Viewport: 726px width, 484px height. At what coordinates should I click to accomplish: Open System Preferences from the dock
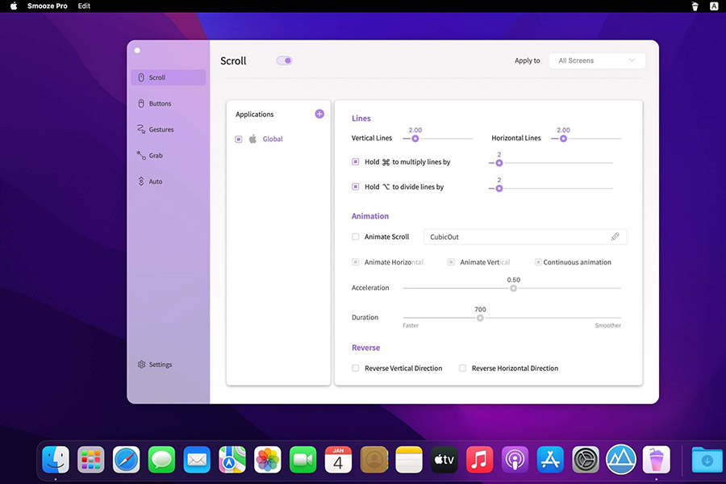tap(586, 460)
